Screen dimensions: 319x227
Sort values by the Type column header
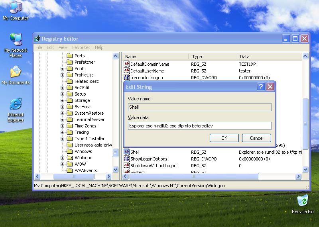pyautogui.click(x=213, y=57)
